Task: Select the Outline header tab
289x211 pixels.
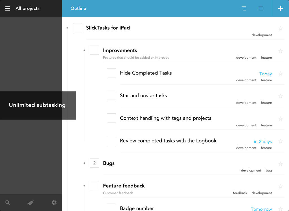Action: [x=78, y=8]
